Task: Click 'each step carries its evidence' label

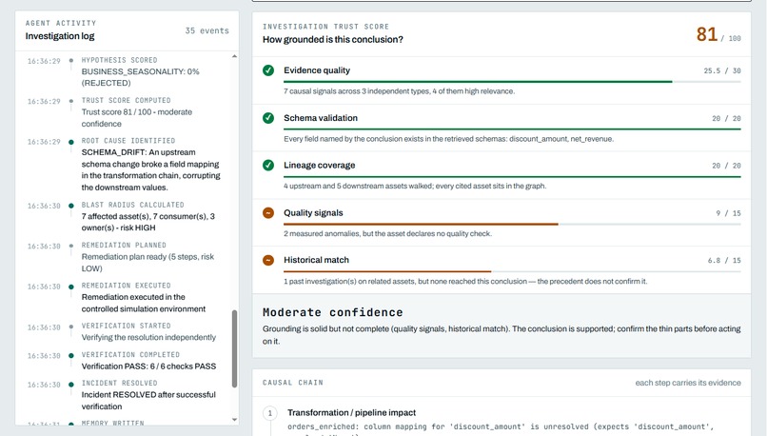Action: pyautogui.click(x=688, y=383)
